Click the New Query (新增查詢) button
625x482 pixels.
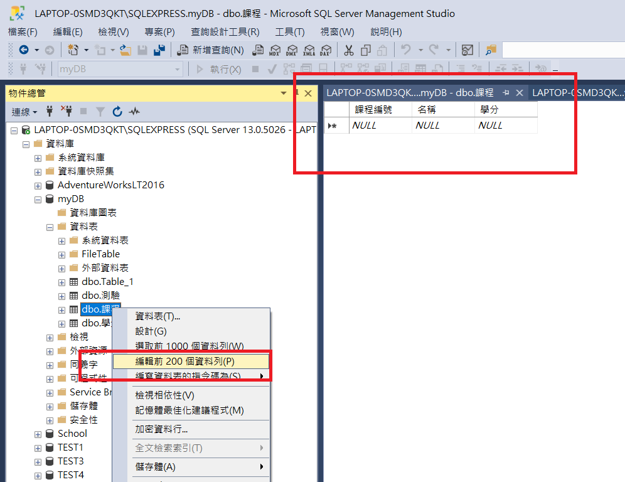(x=210, y=50)
